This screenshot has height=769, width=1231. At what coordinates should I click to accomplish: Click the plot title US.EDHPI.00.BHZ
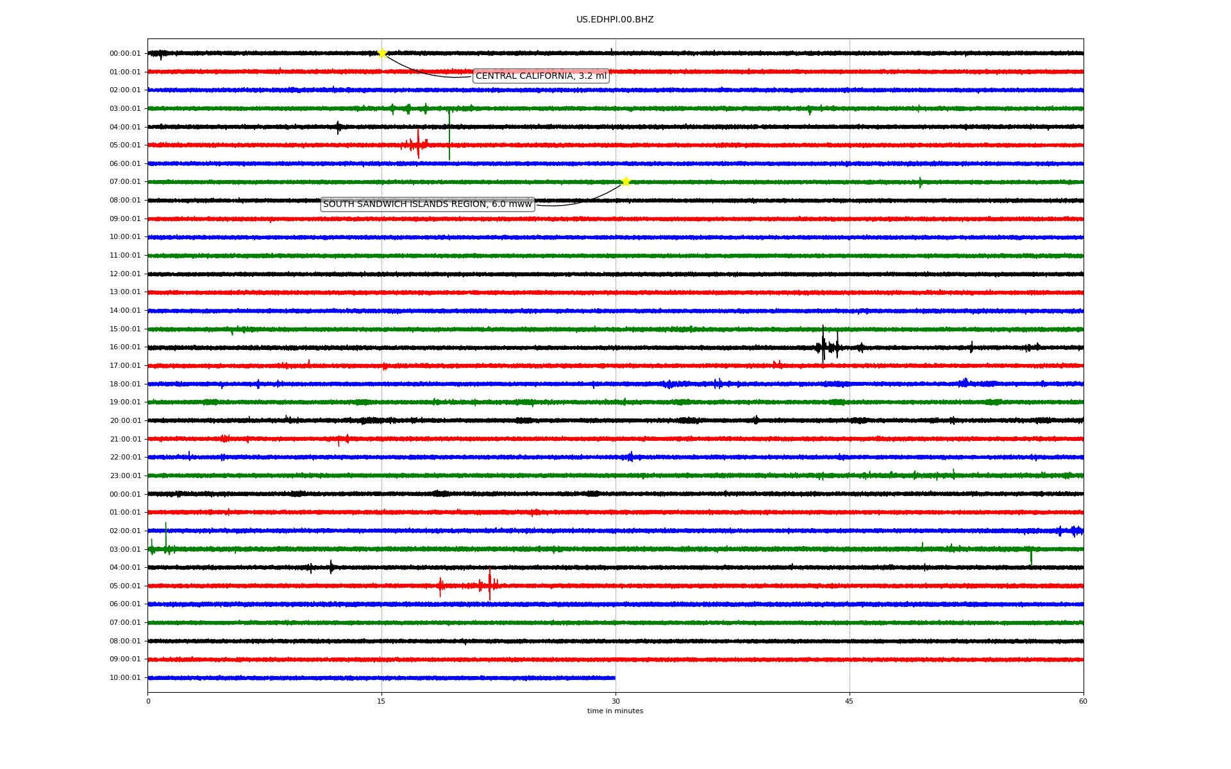tap(615, 20)
